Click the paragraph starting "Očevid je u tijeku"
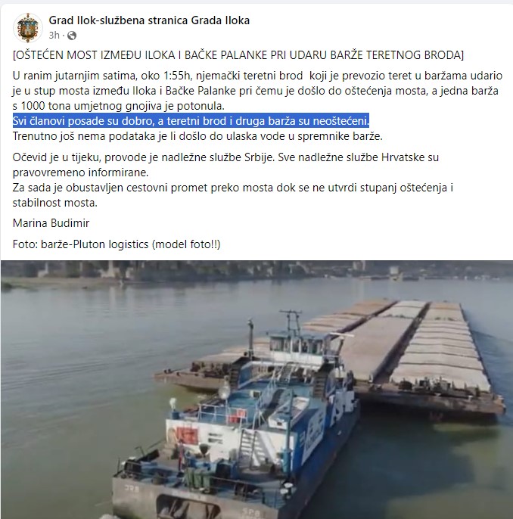513x519 pixels. pyautogui.click(x=225, y=164)
